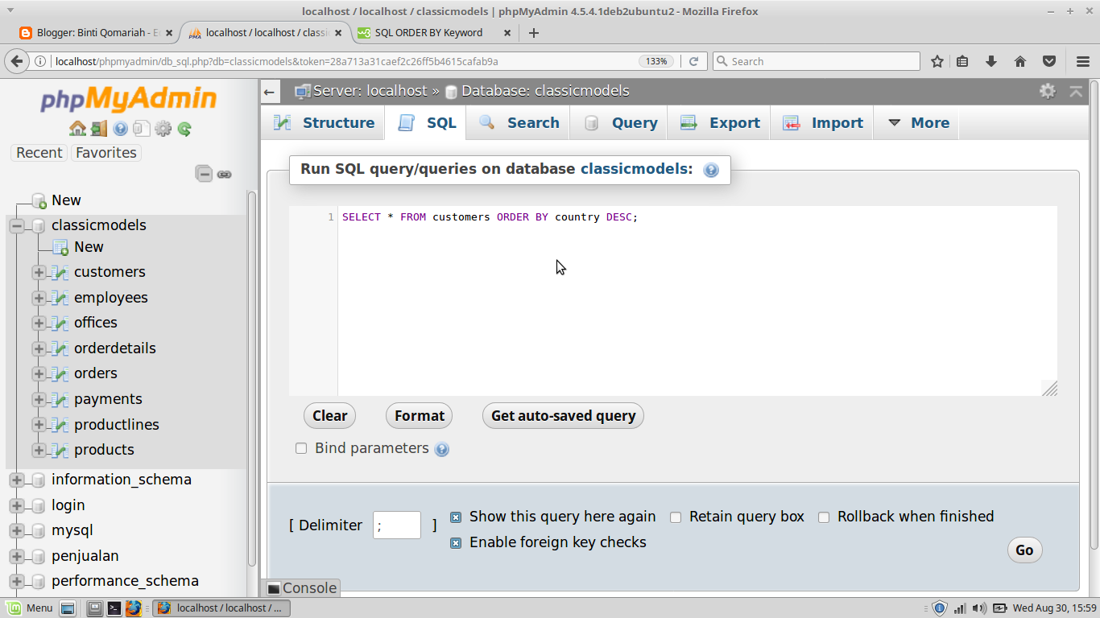The image size is (1100, 618).
Task: Click the 133% zoom indicator in the address bar
Action: [655, 60]
